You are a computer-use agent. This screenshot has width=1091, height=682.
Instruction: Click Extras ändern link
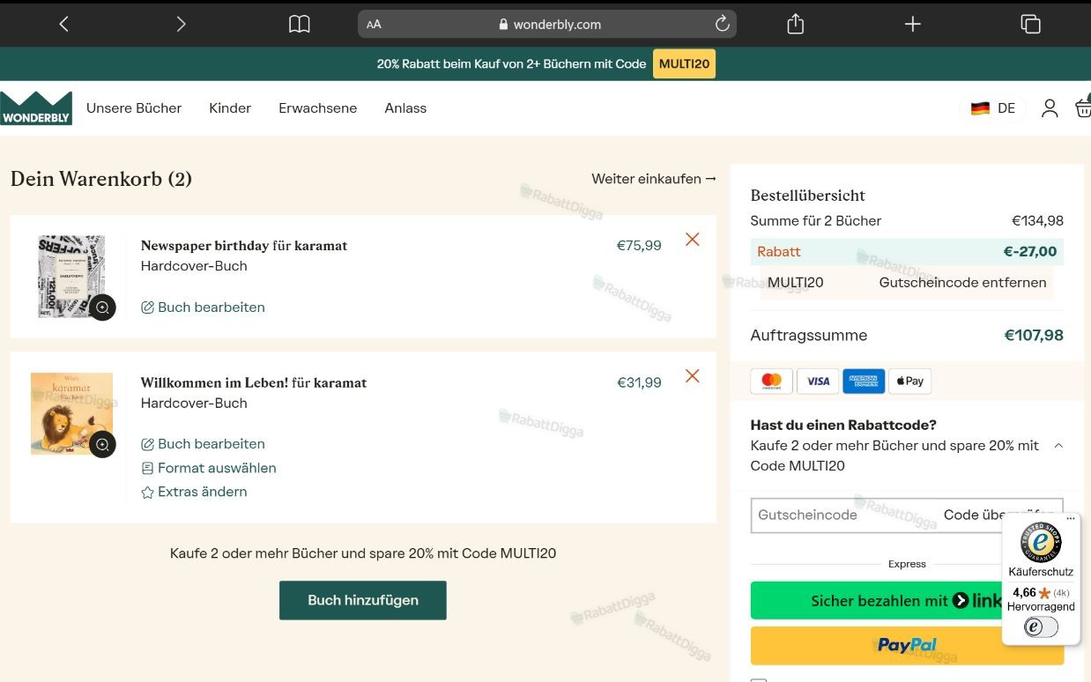click(194, 492)
